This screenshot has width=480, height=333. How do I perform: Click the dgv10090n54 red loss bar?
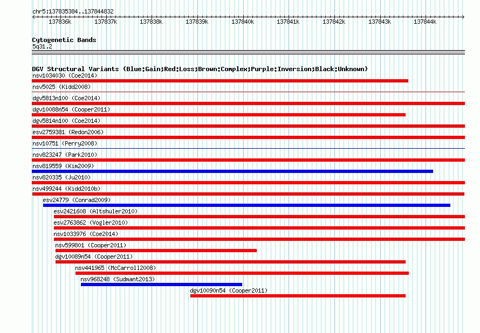pyautogui.click(x=298, y=296)
